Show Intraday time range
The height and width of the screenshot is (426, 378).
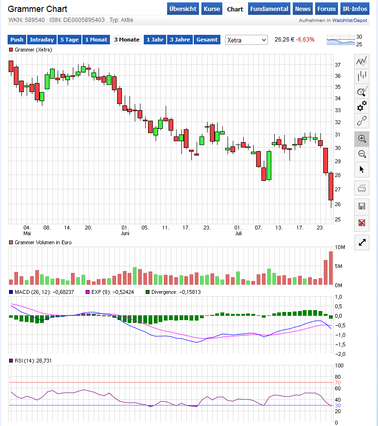42,40
